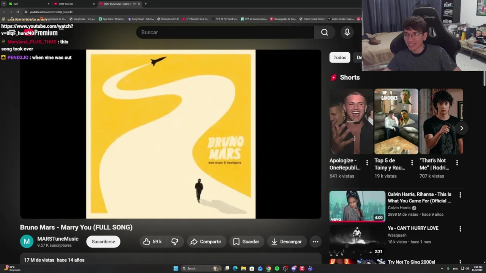
Task: Select the Bruno Mars - Marry You tab
Action: click(120, 4)
